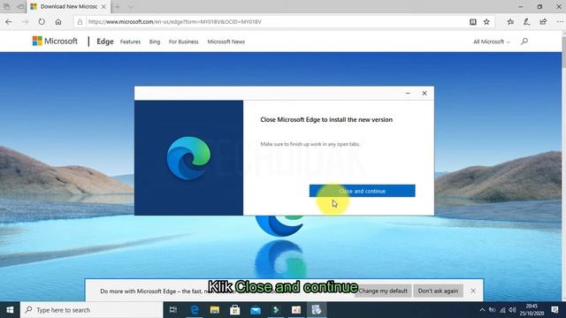Open the tab preview chevron
The image size is (566, 318).
131,6
